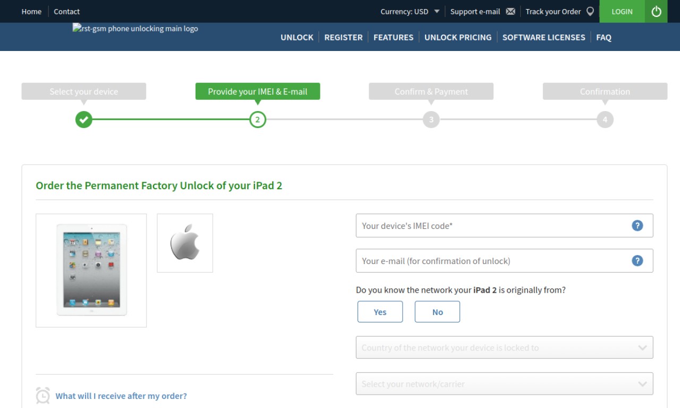Click the step 3 circle in progress bar
The width and height of the screenshot is (680, 408).
tap(431, 120)
